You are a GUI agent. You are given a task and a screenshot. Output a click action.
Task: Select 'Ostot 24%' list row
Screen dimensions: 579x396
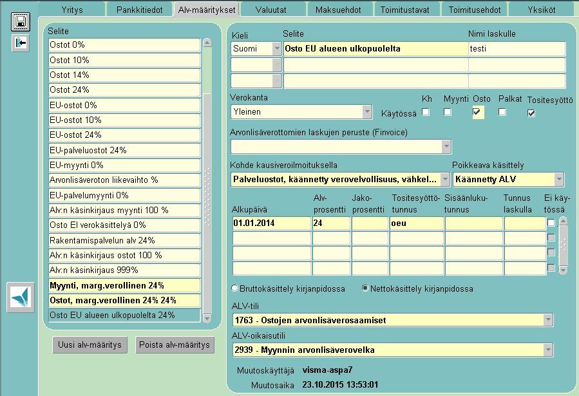[x=124, y=90]
